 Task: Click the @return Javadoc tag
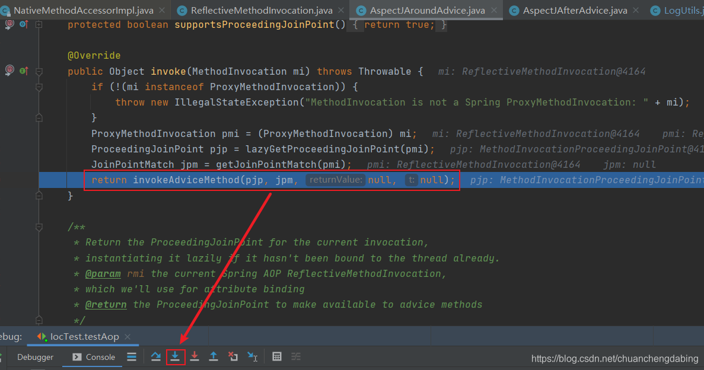point(106,305)
